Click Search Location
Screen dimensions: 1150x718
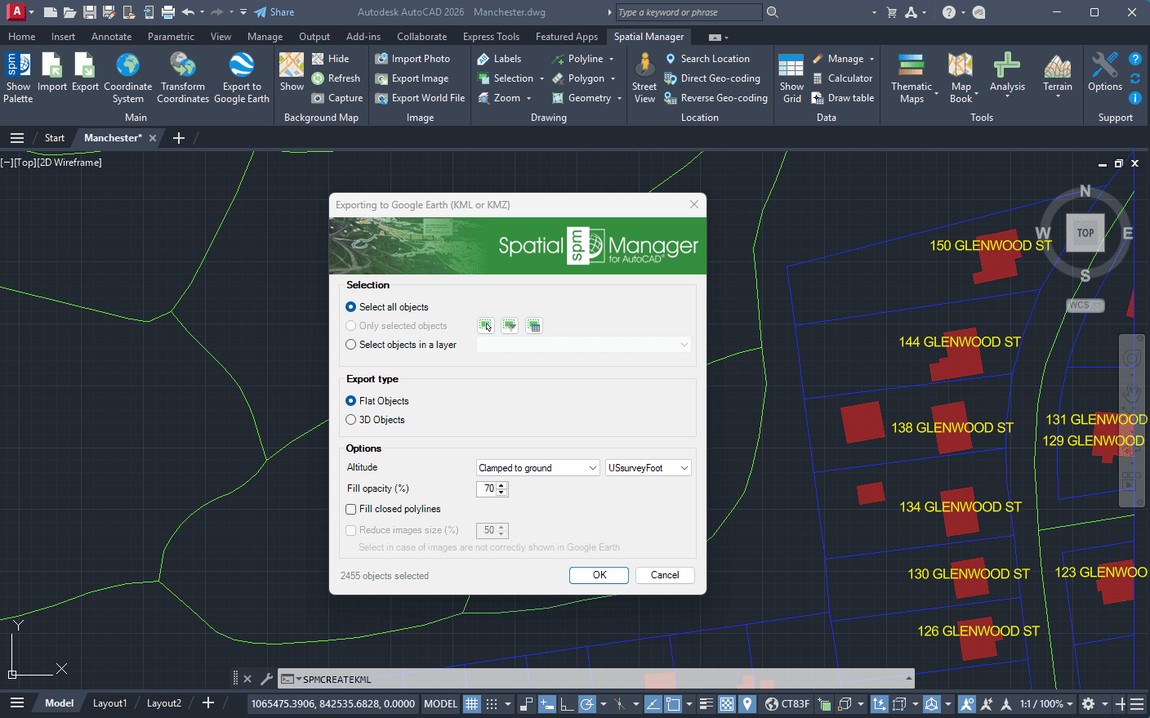[x=706, y=59]
